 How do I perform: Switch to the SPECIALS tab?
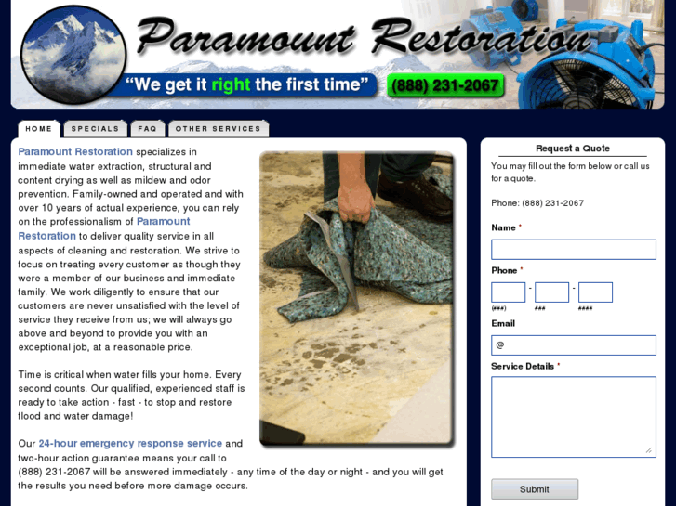pos(95,129)
